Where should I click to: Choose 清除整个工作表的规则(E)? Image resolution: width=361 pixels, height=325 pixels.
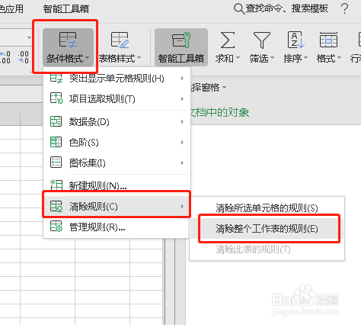(267, 229)
